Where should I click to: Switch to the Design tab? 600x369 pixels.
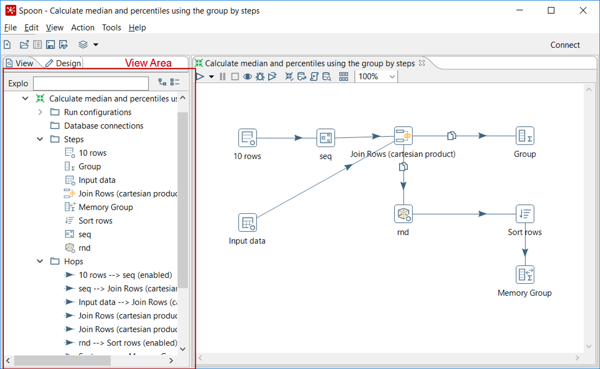pyautogui.click(x=63, y=63)
